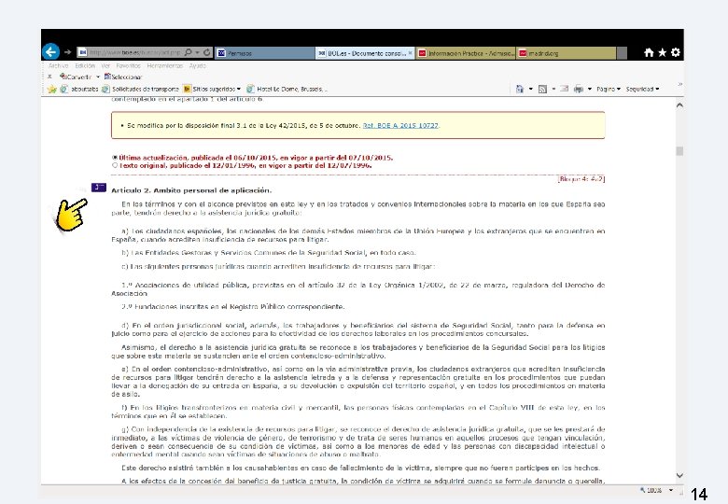The width and height of the screenshot is (728, 504).
Task: Click the vertical scrollbar thumb
Action: (x=679, y=151)
